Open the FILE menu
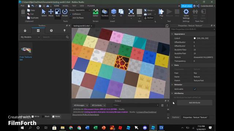 [22, 6]
